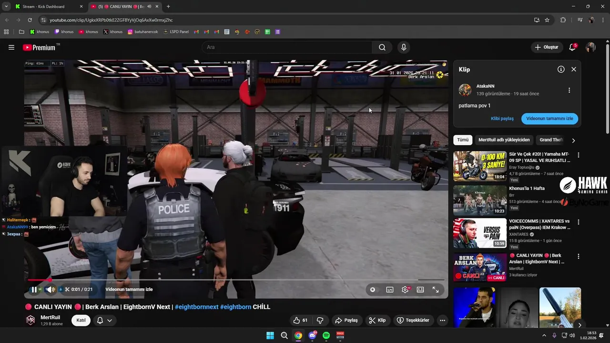Switch player to theater mode

(x=420, y=290)
